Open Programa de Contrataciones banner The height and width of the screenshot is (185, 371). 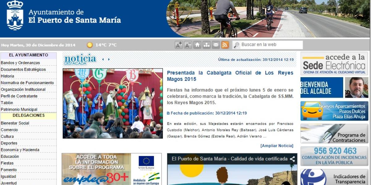click(x=334, y=134)
